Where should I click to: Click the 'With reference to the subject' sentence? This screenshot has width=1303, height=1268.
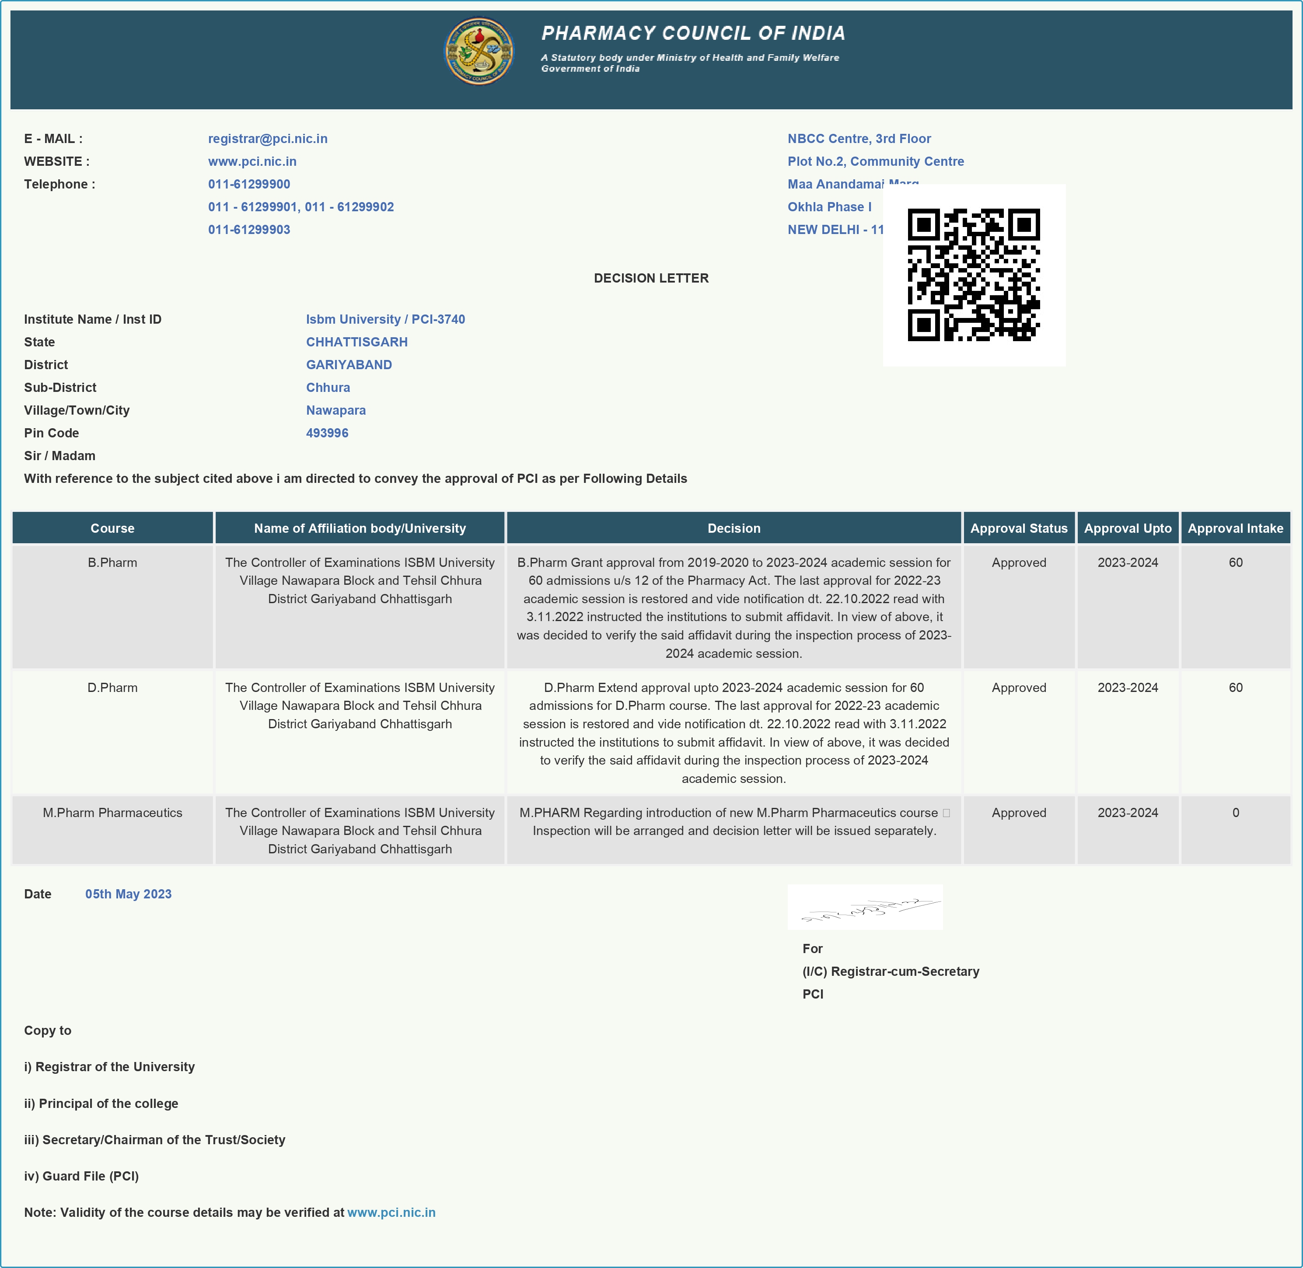356,478
